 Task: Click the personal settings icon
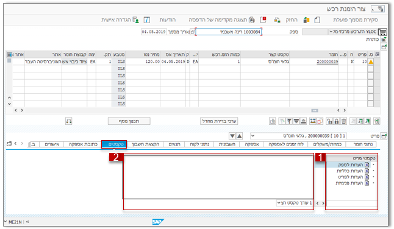[x=135, y=20]
